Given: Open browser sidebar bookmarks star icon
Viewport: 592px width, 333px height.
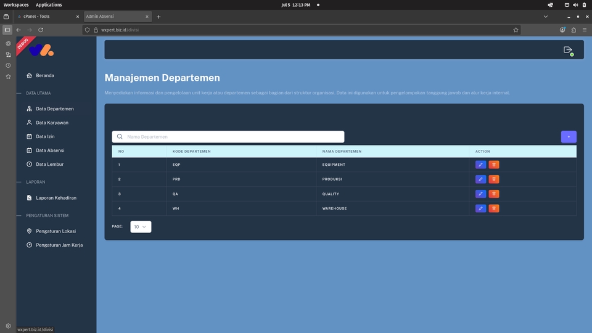Looking at the screenshot, I should click(x=8, y=76).
